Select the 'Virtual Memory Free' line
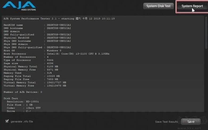Image resolution: width=208 pixels, height=130 pixels. click(35, 86)
